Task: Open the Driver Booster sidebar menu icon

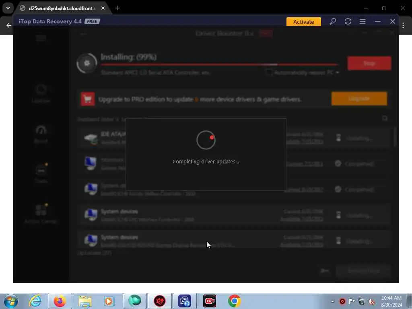Action: [x=41, y=38]
